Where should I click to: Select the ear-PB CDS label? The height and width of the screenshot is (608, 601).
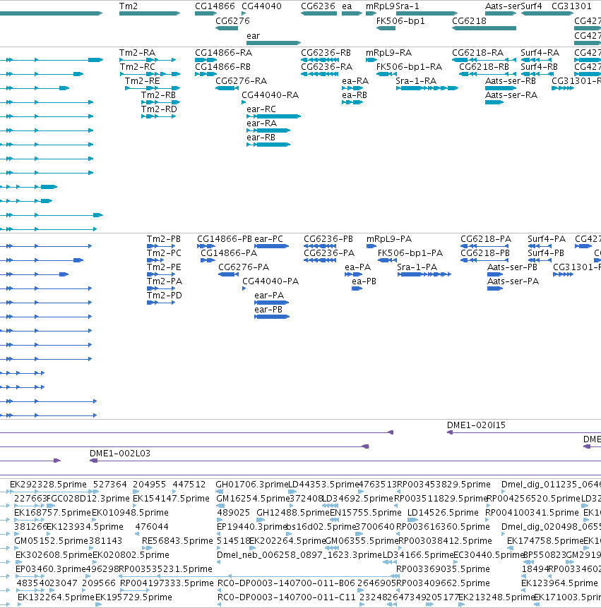coord(268,310)
